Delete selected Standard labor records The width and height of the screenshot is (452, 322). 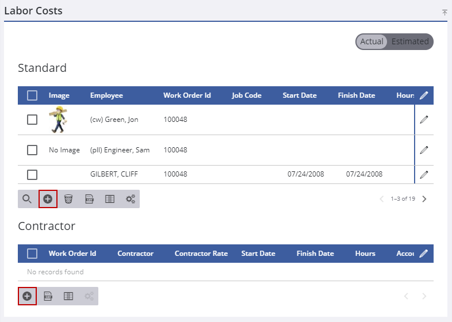(x=68, y=199)
